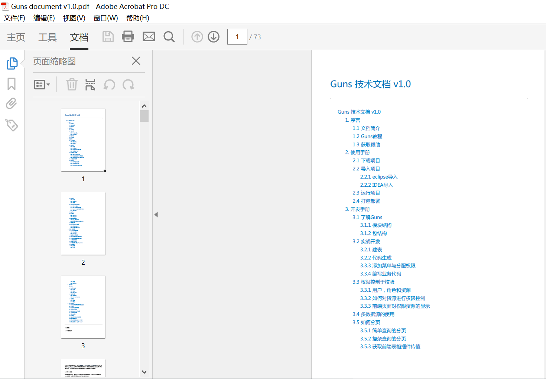Follow the 3. 开发手册 link
The height and width of the screenshot is (379, 546).
click(357, 209)
